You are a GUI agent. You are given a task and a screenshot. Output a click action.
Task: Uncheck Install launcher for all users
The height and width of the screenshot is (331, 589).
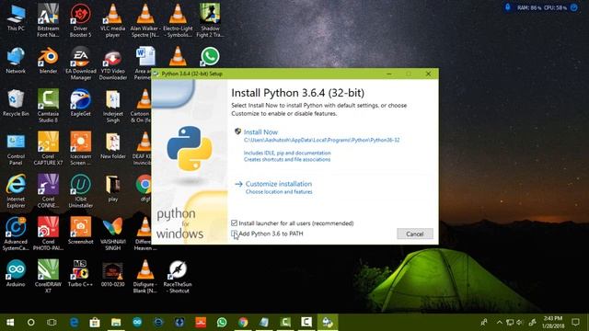point(235,223)
